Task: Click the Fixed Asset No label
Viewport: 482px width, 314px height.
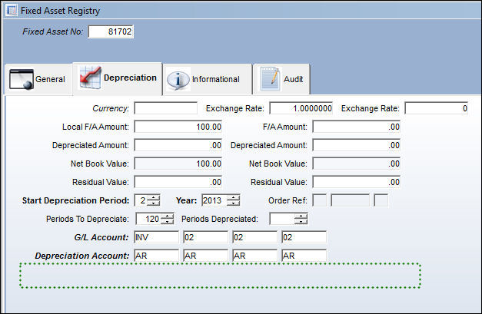Action: coord(52,31)
